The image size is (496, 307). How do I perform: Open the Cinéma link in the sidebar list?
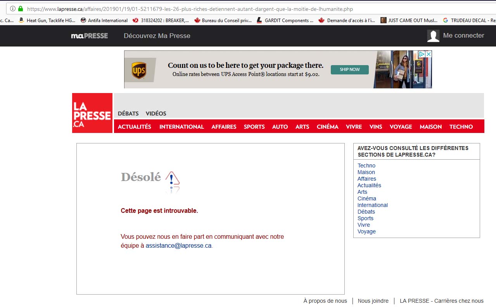point(366,198)
